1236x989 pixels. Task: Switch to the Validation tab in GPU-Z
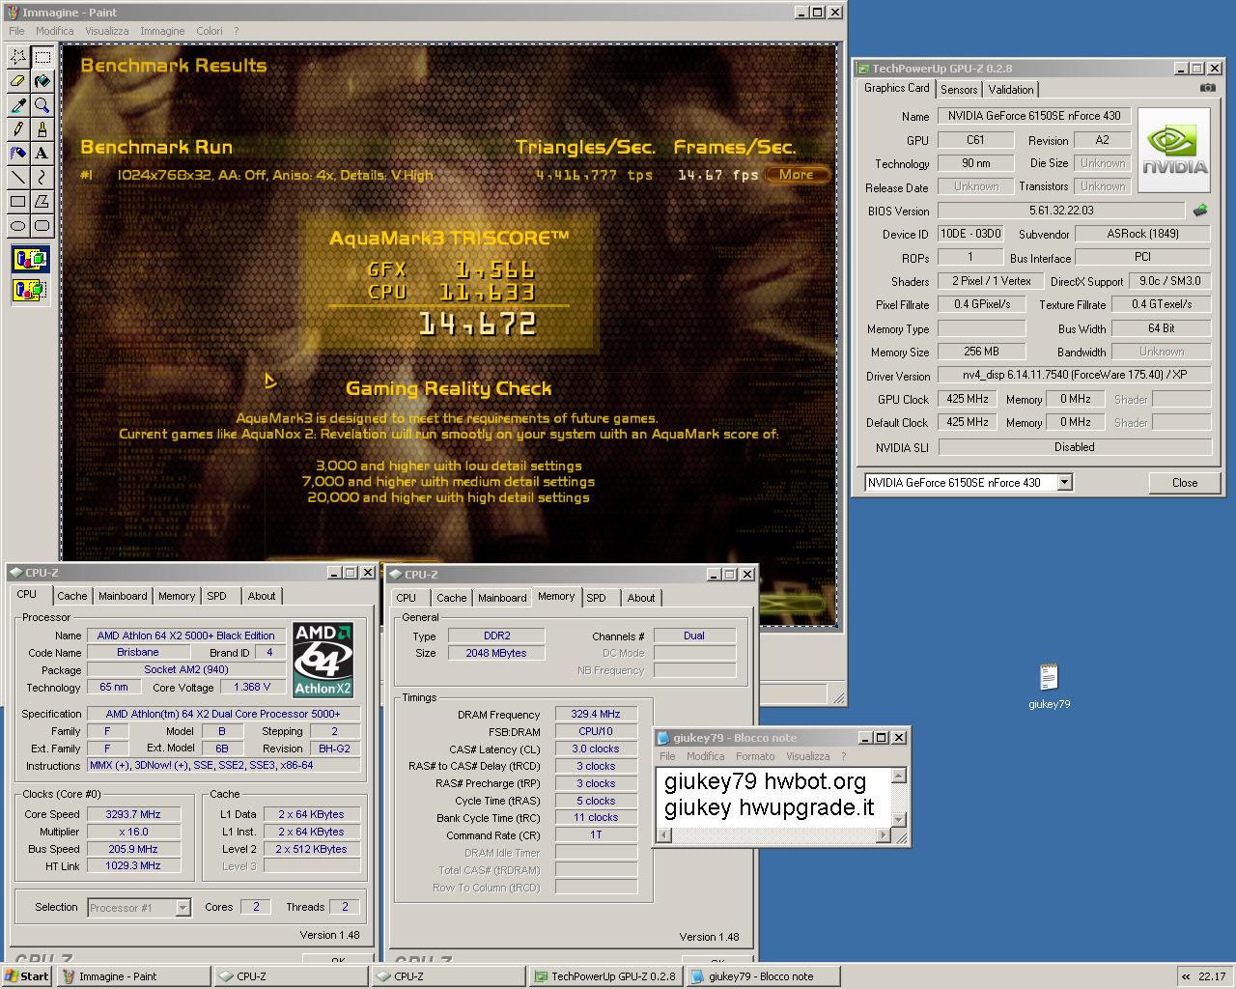1011,89
